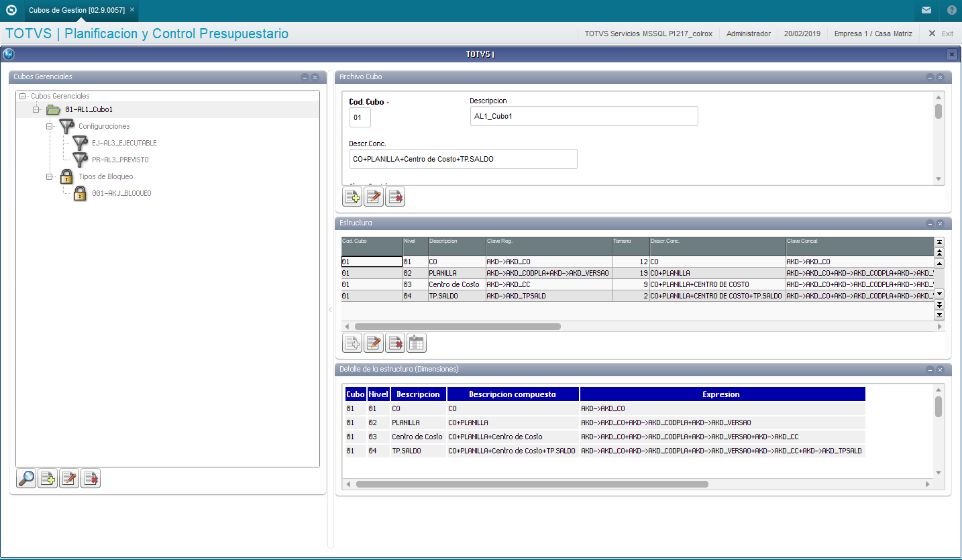Edit the Archivo Cubo record
This screenshot has height=560, width=962.
(374, 197)
